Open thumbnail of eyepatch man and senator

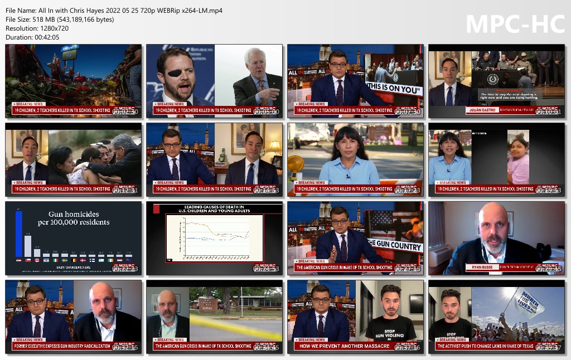pyautogui.click(x=214, y=81)
